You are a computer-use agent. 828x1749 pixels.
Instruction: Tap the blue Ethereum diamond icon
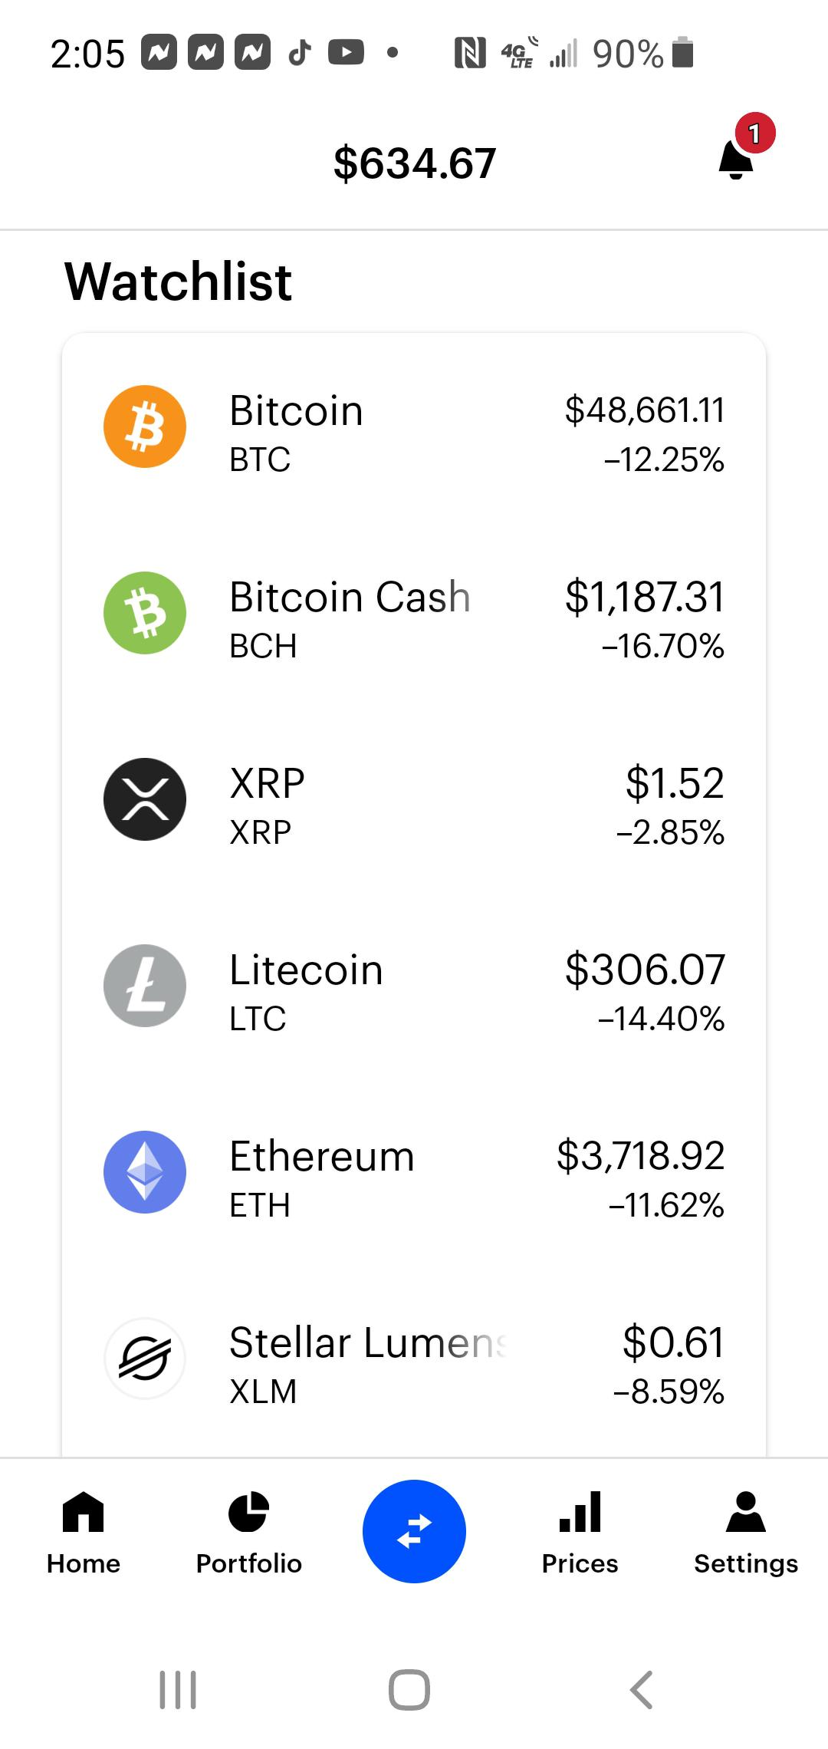145,1172
